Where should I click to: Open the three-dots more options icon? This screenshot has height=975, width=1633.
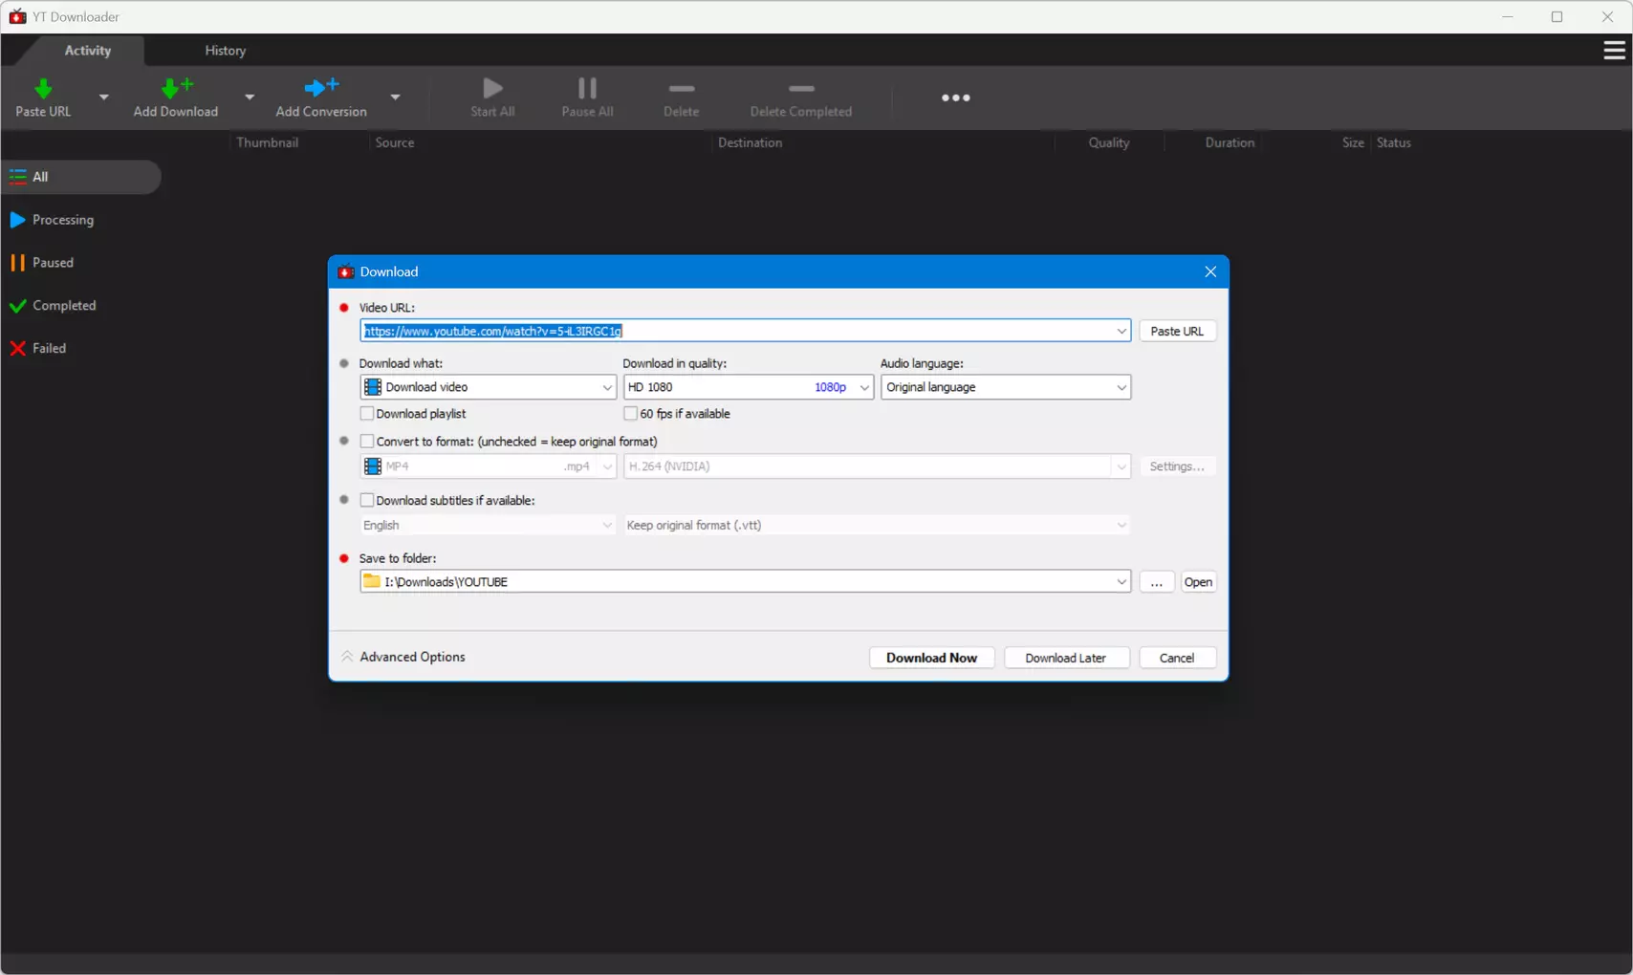tap(955, 97)
